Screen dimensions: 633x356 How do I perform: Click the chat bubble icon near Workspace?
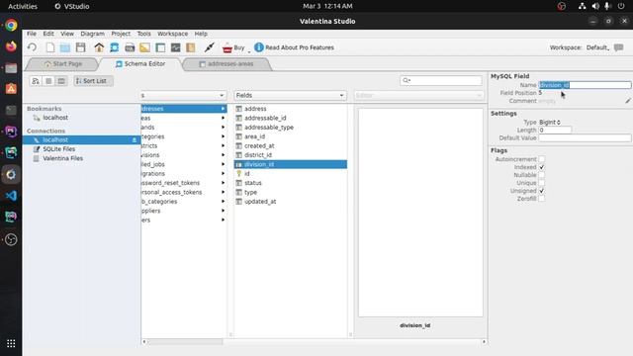(618, 47)
